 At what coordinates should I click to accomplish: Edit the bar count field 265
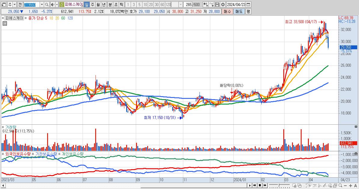point(188,4)
